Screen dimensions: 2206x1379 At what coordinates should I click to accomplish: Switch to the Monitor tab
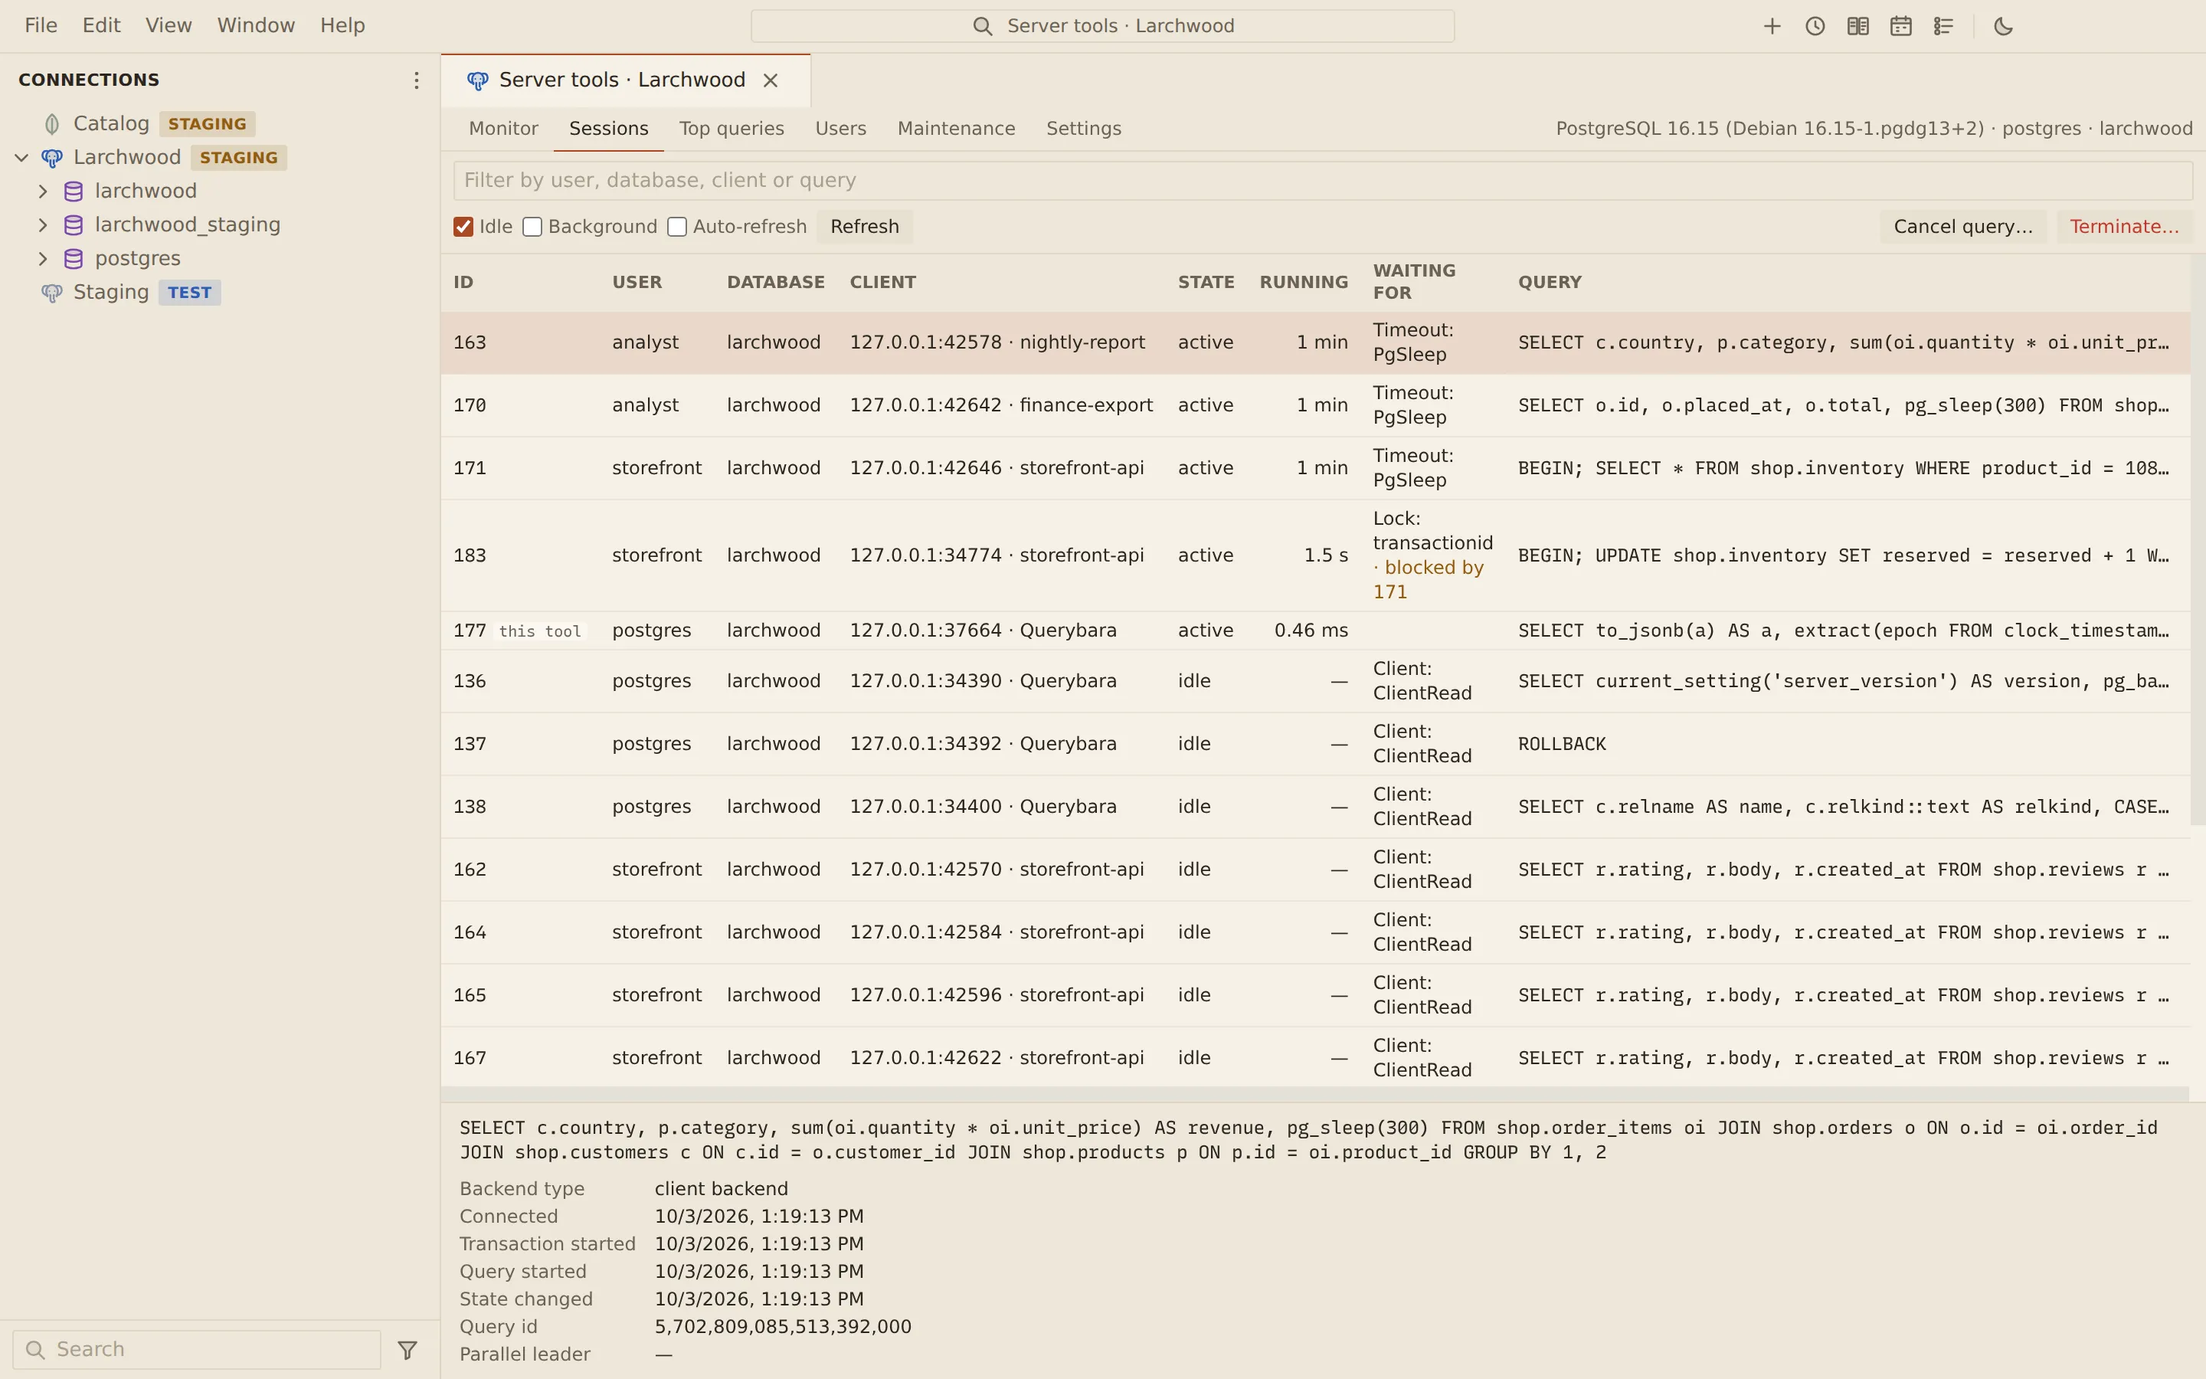click(x=503, y=129)
